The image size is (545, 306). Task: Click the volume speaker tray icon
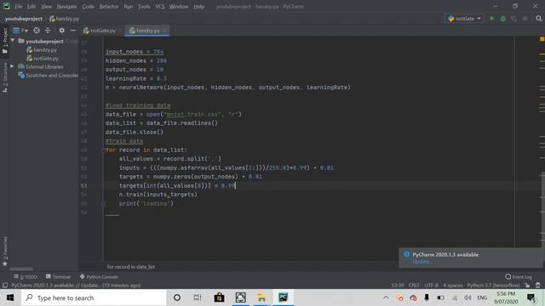click(468, 297)
